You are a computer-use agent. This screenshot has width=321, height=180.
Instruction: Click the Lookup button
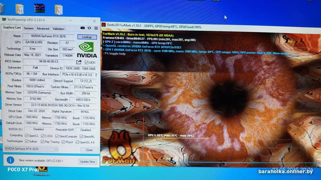tap(87, 37)
